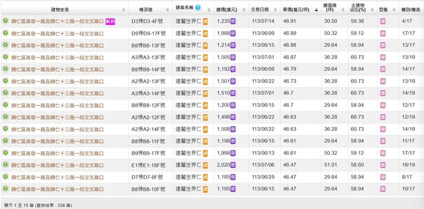Open the address link in the B8-12F row

point(57,106)
